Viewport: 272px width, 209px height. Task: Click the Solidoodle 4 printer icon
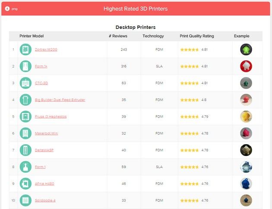(25, 200)
